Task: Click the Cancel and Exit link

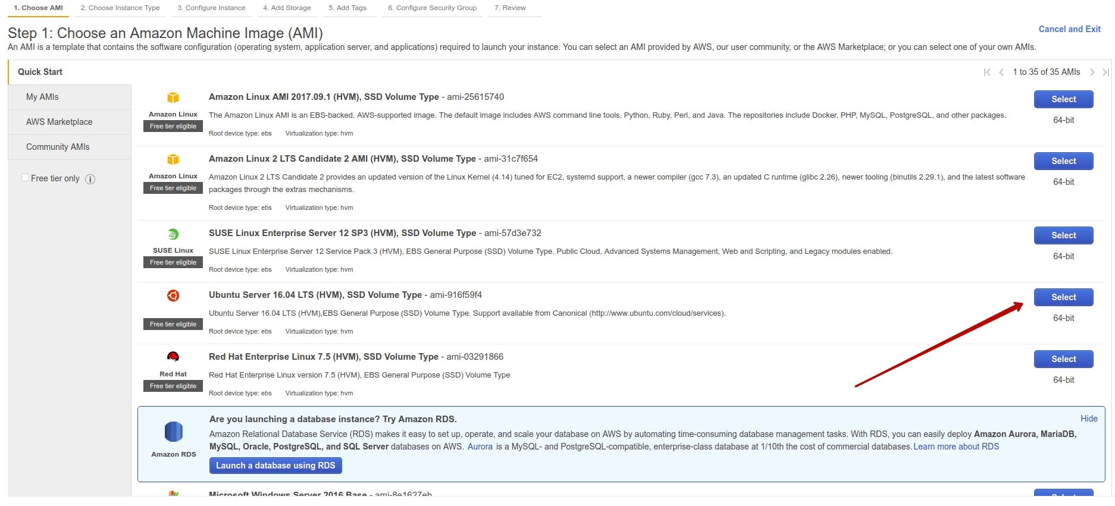Action: pos(1069,29)
